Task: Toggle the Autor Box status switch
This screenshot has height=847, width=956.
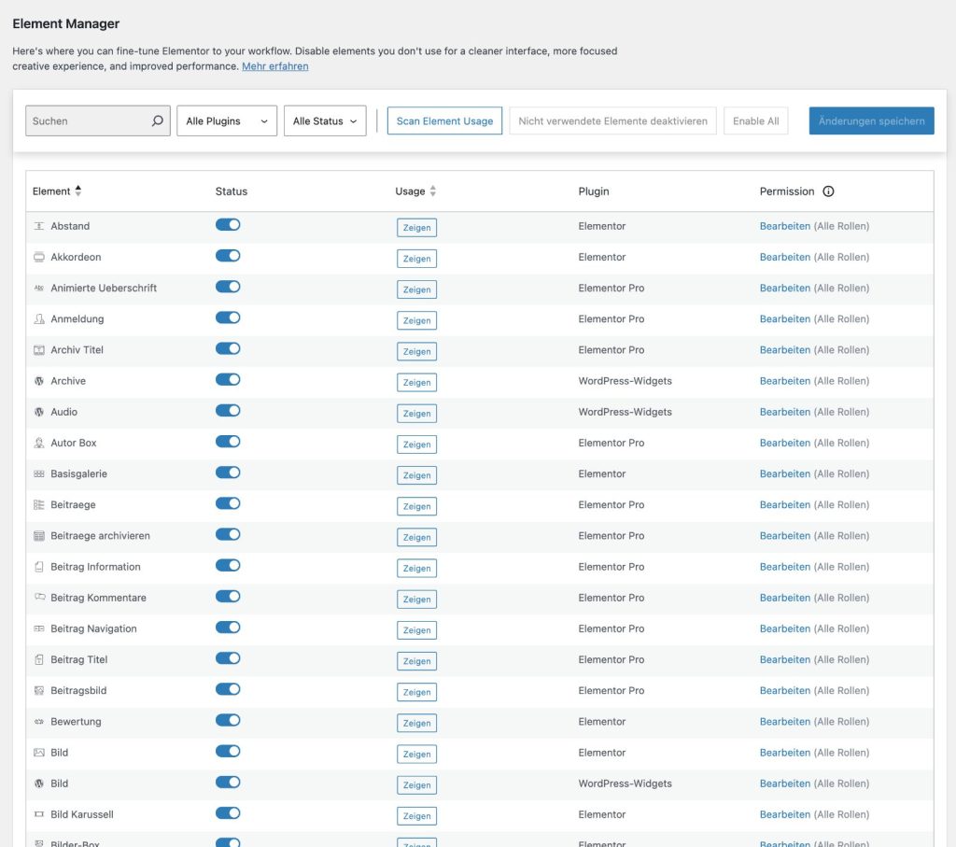Action: click(x=228, y=442)
